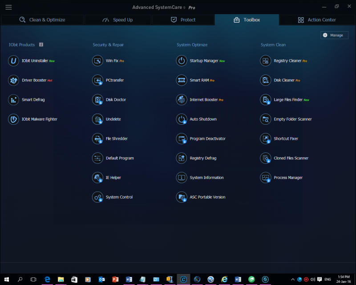356x285 pixels.
Task: Launch the Registry Cleaner tool
Action: 283,61
